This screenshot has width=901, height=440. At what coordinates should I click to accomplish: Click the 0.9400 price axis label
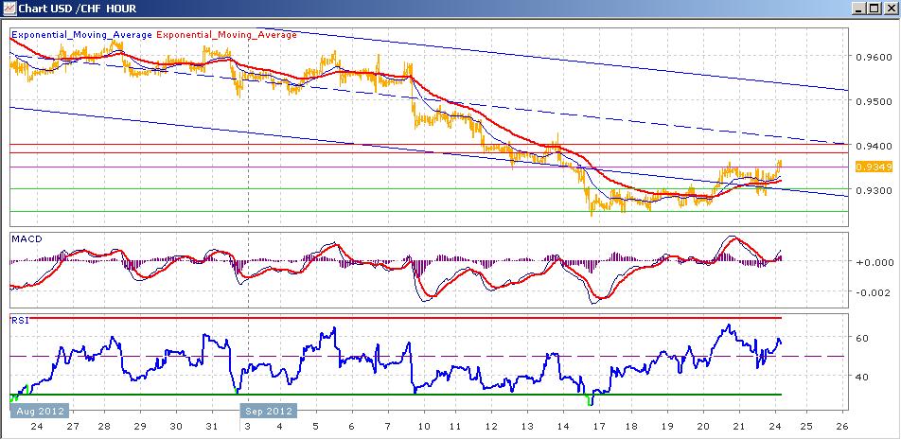click(874, 146)
